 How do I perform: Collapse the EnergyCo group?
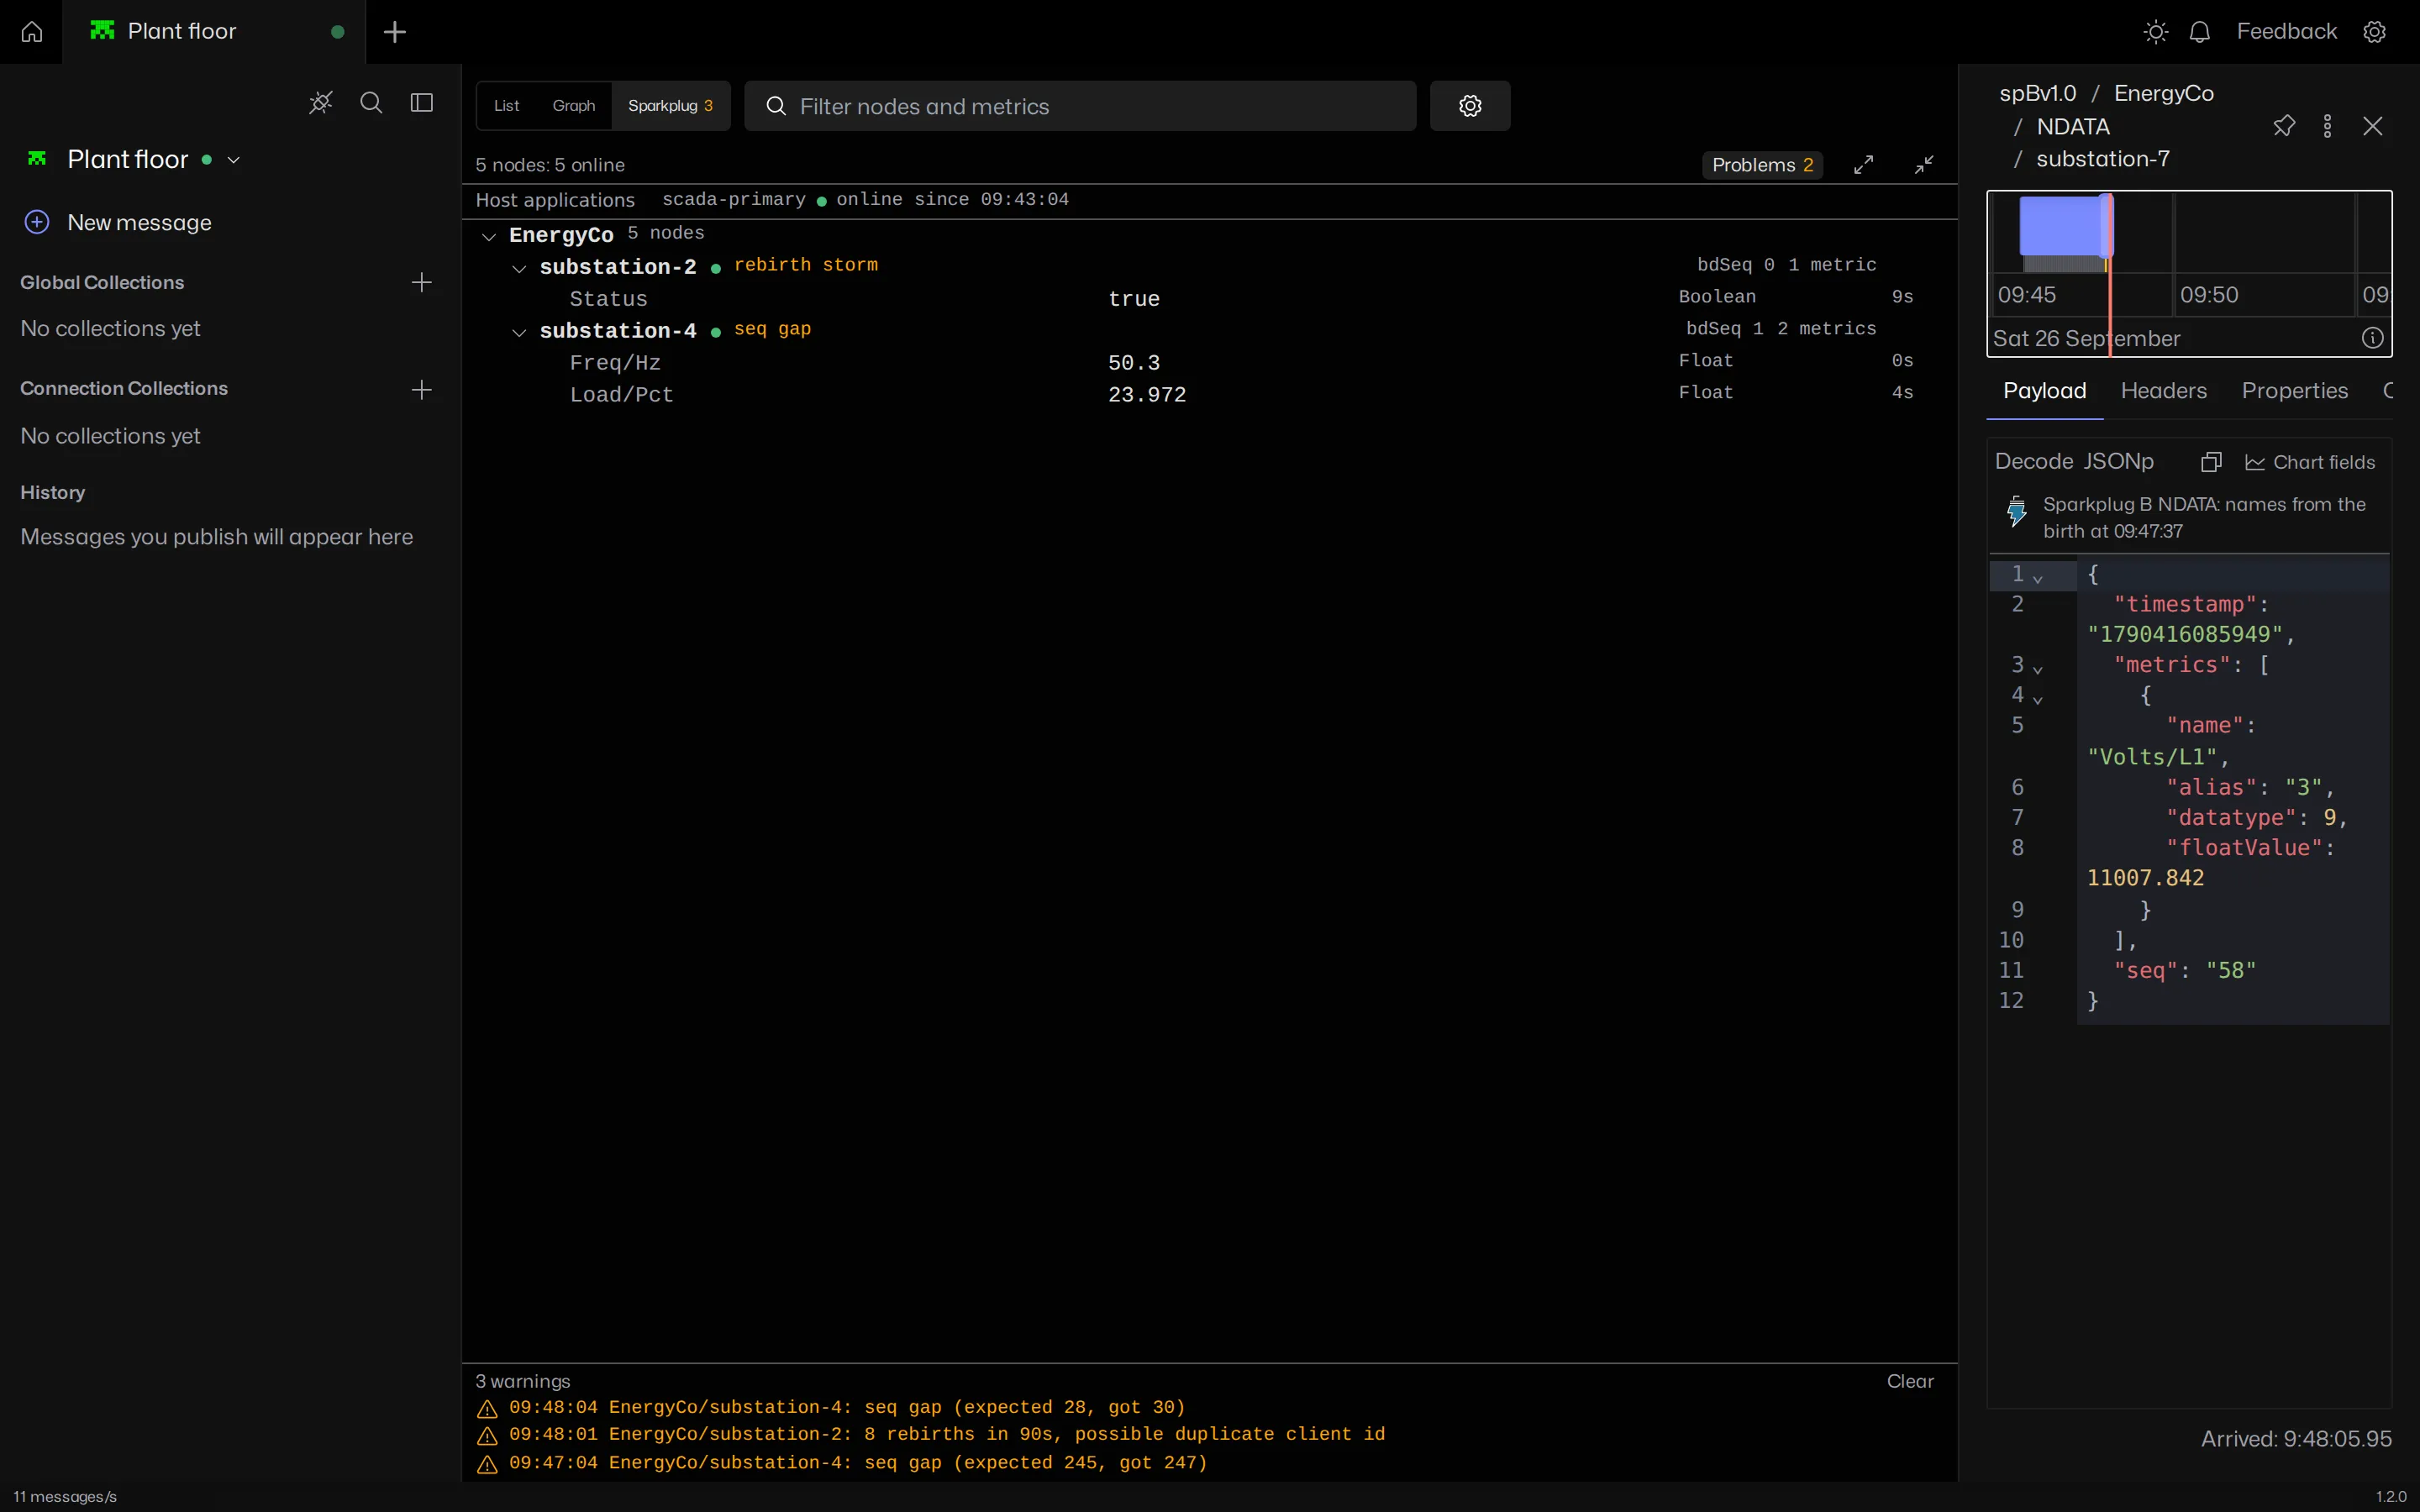coord(489,237)
